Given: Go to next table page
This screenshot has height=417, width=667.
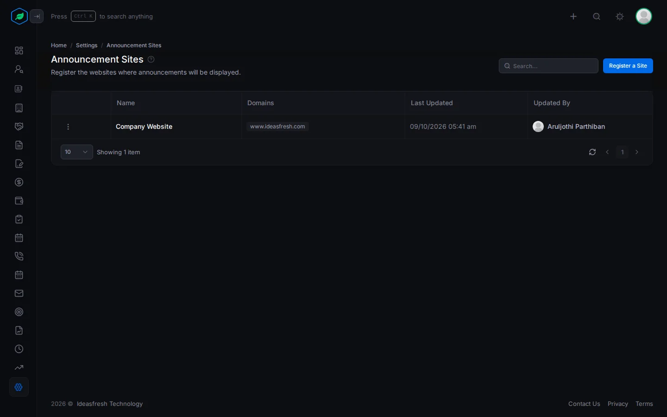Looking at the screenshot, I should click(637, 152).
